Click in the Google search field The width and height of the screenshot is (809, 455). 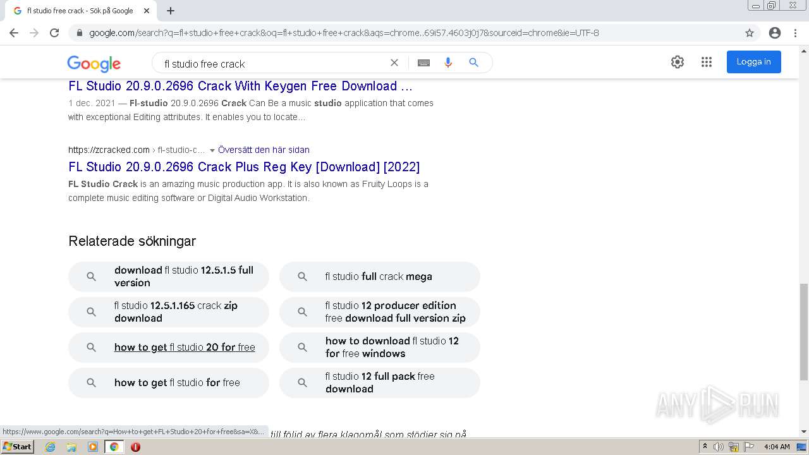(272, 63)
